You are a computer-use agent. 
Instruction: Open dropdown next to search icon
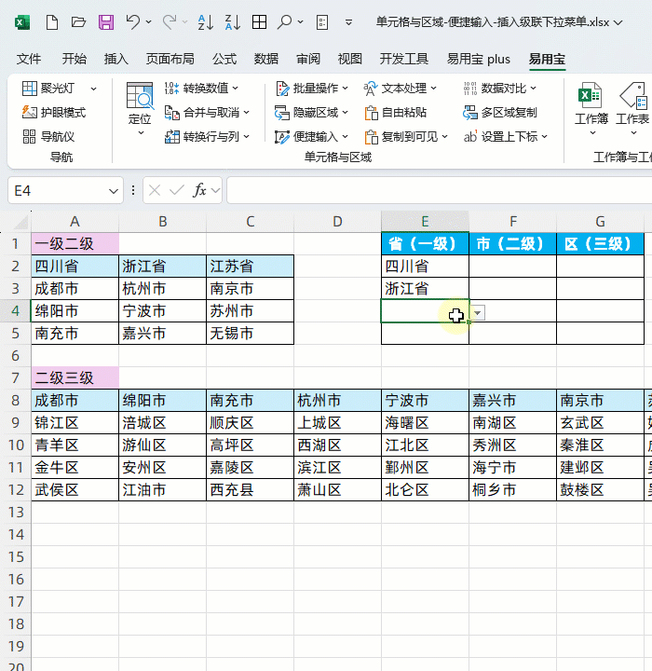(300, 21)
